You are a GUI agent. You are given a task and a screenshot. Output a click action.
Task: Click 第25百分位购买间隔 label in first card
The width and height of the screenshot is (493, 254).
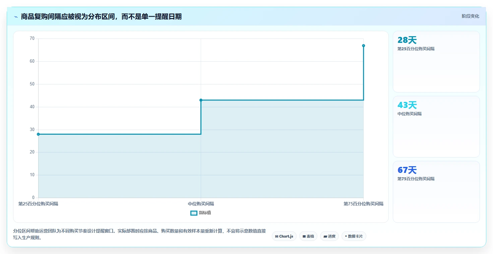tap(416, 49)
